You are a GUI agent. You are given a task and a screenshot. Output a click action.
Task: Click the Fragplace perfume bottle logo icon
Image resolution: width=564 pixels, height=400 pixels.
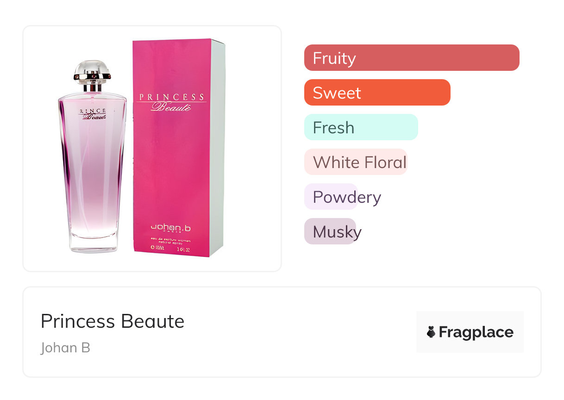click(x=431, y=332)
